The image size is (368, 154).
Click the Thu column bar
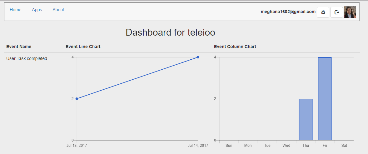pos(306,119)
